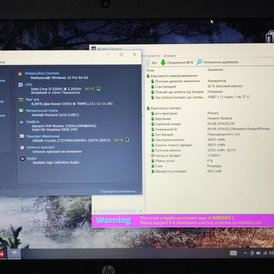The image size is (274, 274).
Task: Click the value 10887 с (3 годин, 1 хв, 27 с)
Action: coord(228,97)
